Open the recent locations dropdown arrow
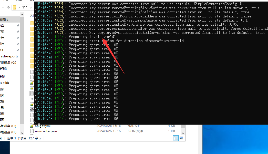The height and width of the screenshot is (154, 268). [x=3, y=8]
